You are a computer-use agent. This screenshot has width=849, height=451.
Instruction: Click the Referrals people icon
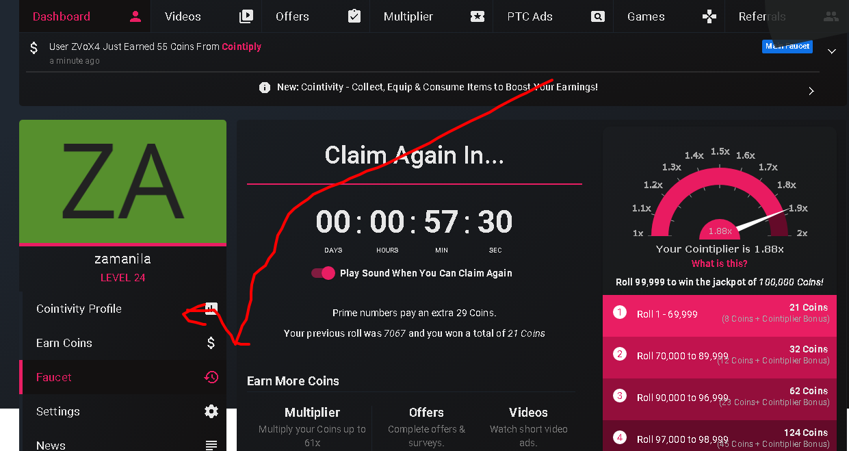[831, 16]
